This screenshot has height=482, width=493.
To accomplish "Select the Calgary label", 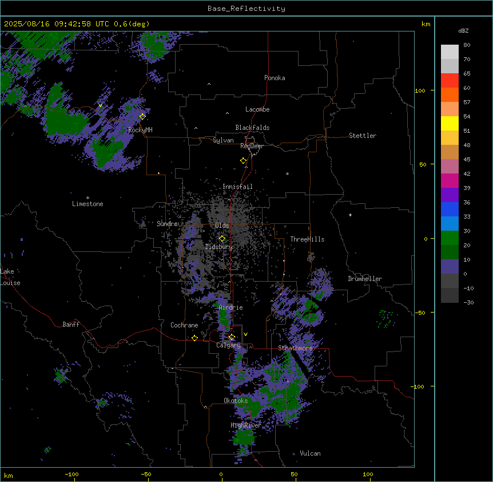I will click(228, 345).
